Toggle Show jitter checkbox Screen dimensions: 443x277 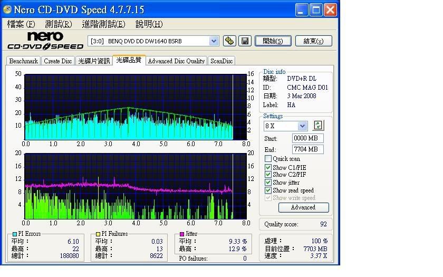(x=268, y=183)
